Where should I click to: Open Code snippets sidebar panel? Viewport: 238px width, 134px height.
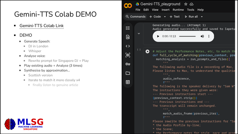click(128, 46)
